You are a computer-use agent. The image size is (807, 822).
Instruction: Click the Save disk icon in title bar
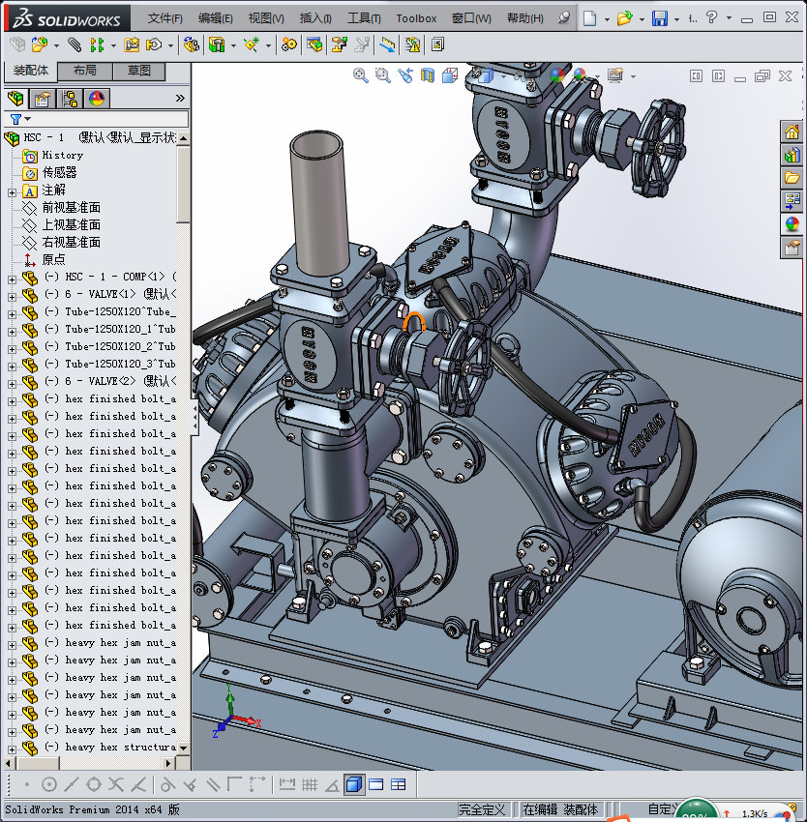(660, 18)
